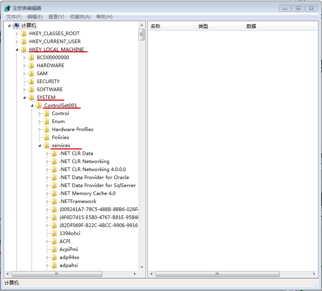Expand the HKEY_CURRENT_USER key
Viewport: 322px width, 291px height.
coord(17,42)
